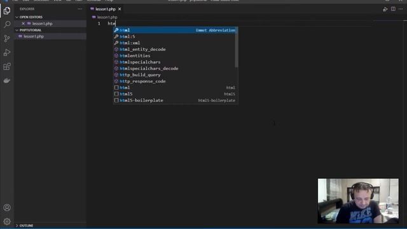The height and width of the screenshot is (229, 407).
Task: Close the lesson1.php editor tab
Action: point(120,9)
